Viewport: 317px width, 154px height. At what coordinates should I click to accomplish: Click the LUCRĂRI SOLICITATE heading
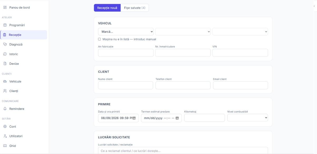tap(114, 137)
